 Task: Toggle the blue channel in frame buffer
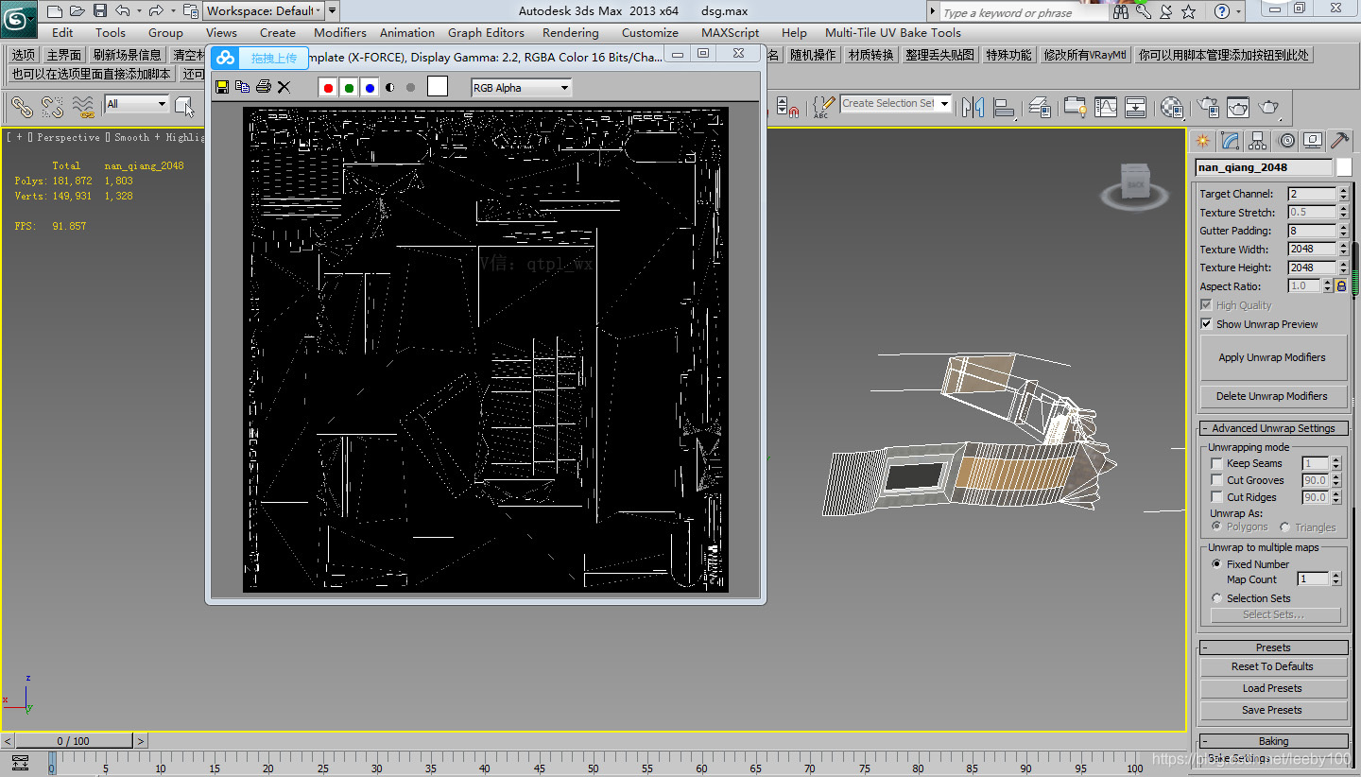point(370,88)
